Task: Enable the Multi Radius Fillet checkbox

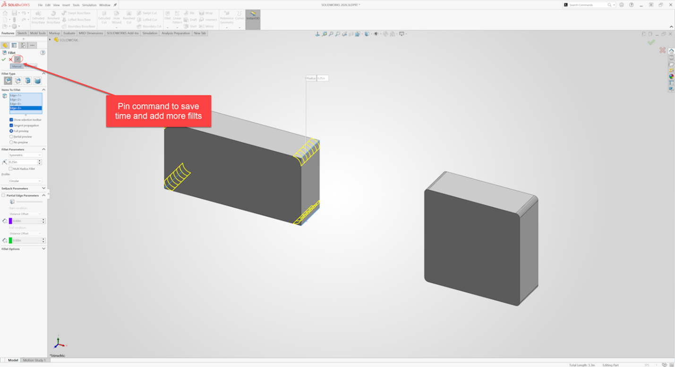Action: pos(11,168)
